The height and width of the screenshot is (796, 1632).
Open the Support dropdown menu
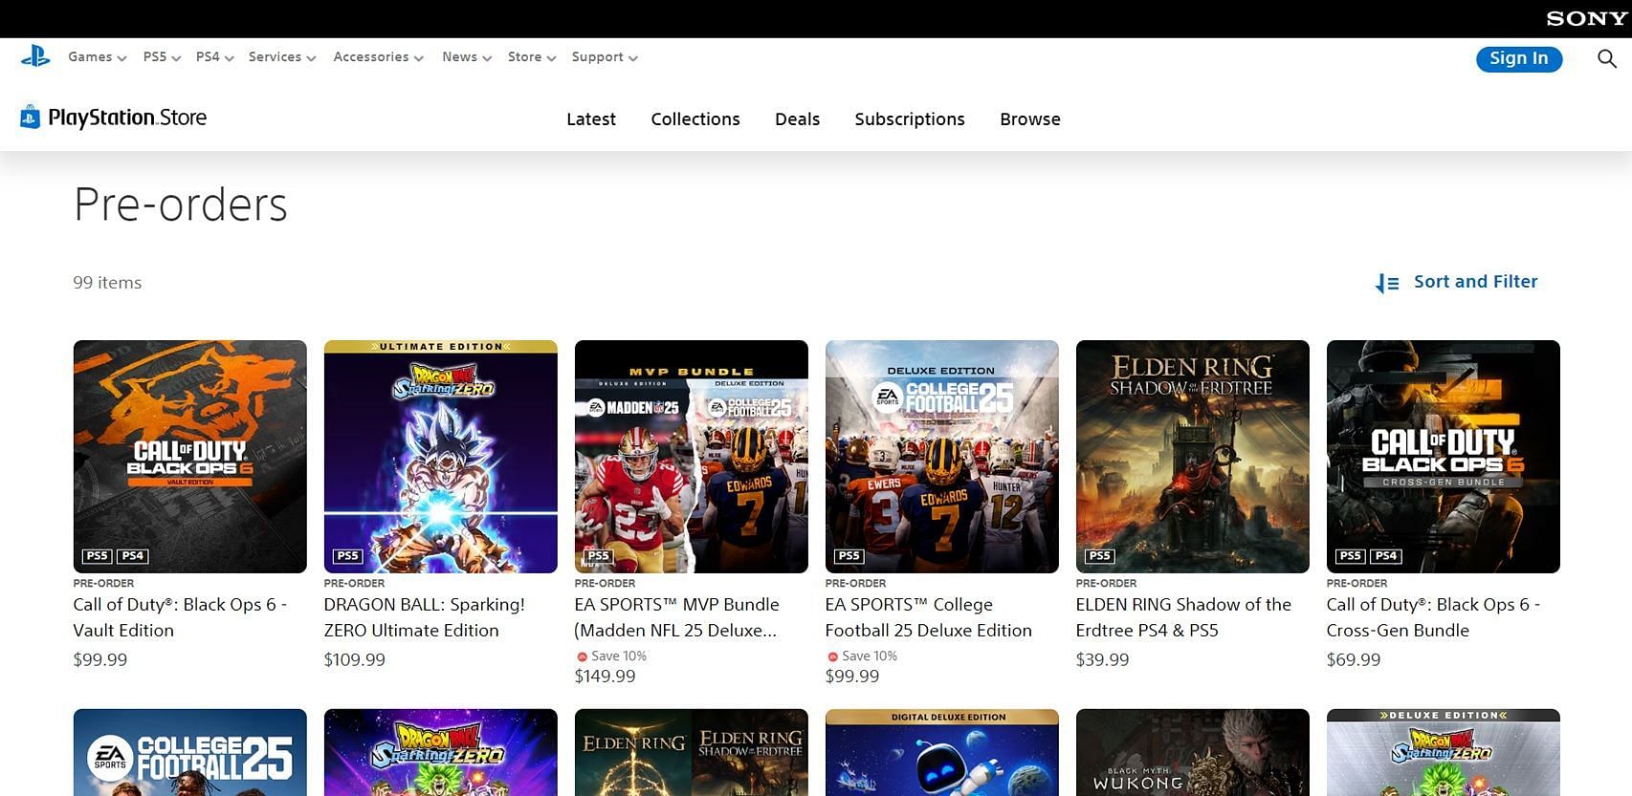click(x=604, y=57)
